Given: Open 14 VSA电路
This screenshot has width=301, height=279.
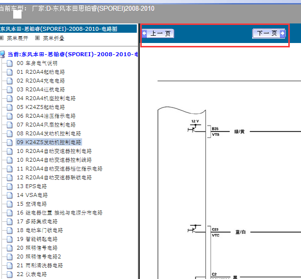Looking at the screenshot, I should tap(32, 195).
